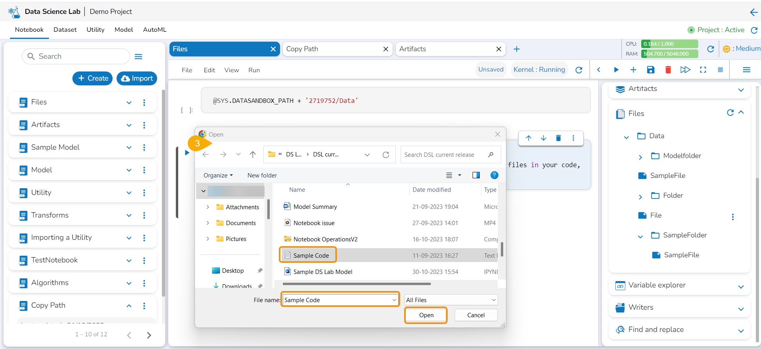
Task: Click the run all cells icon
Action: pyautogui.click(x=685, y=70)
